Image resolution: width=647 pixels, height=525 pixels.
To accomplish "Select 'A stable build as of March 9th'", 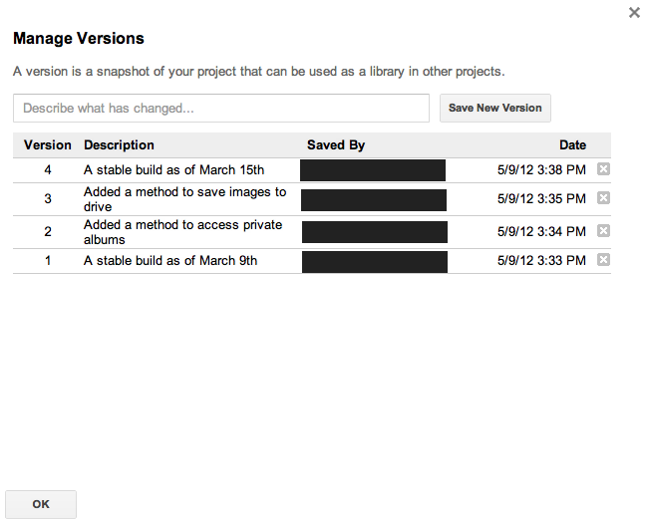I will pos(170,261).
